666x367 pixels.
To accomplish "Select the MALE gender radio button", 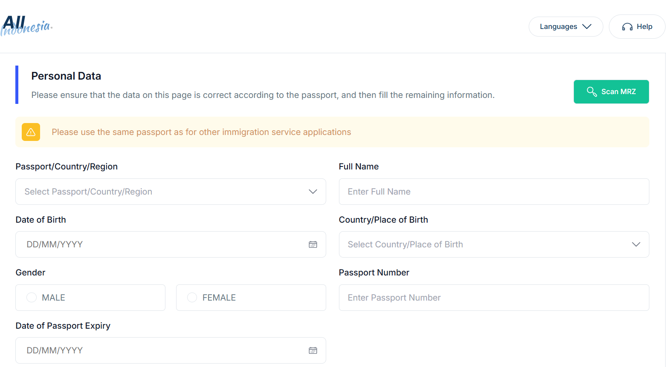I will tap(32, 298).
